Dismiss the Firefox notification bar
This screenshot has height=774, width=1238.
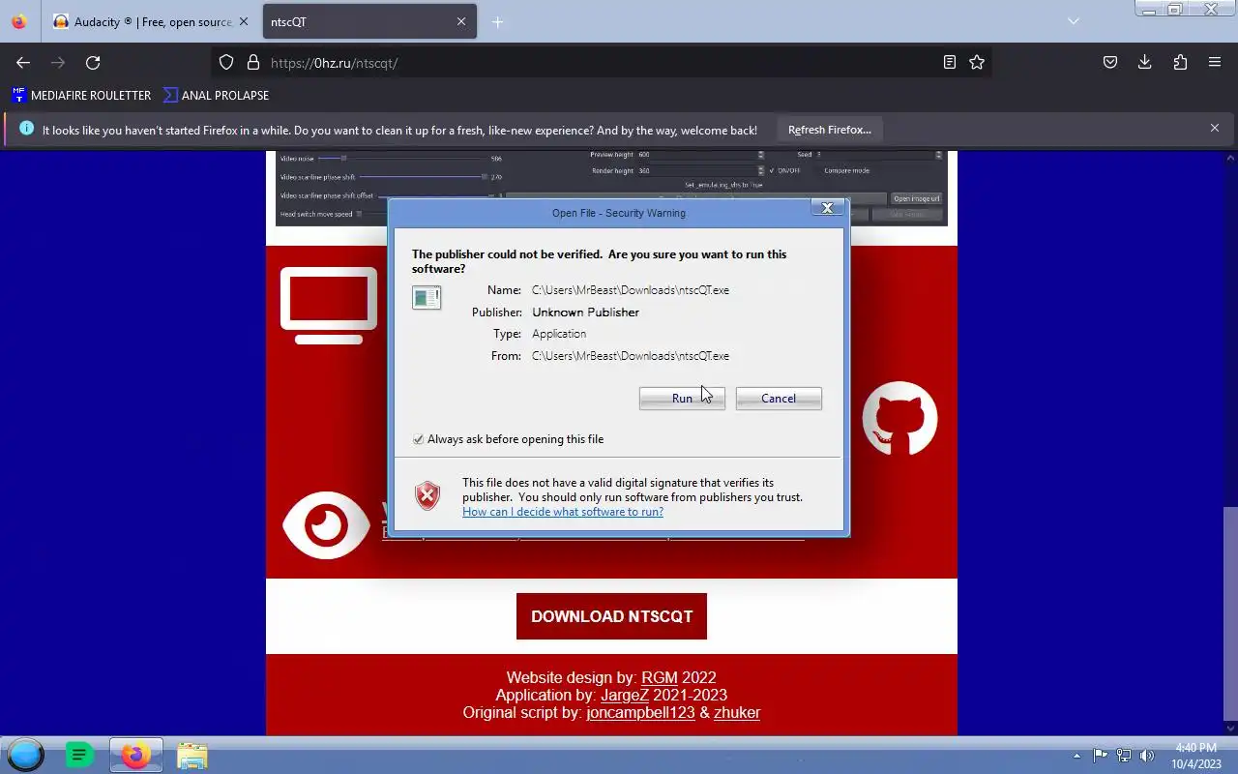tap(1215, 128)
